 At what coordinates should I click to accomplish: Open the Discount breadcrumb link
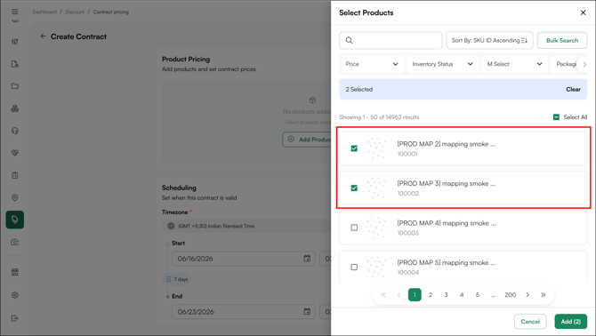(x=75, y=12)
